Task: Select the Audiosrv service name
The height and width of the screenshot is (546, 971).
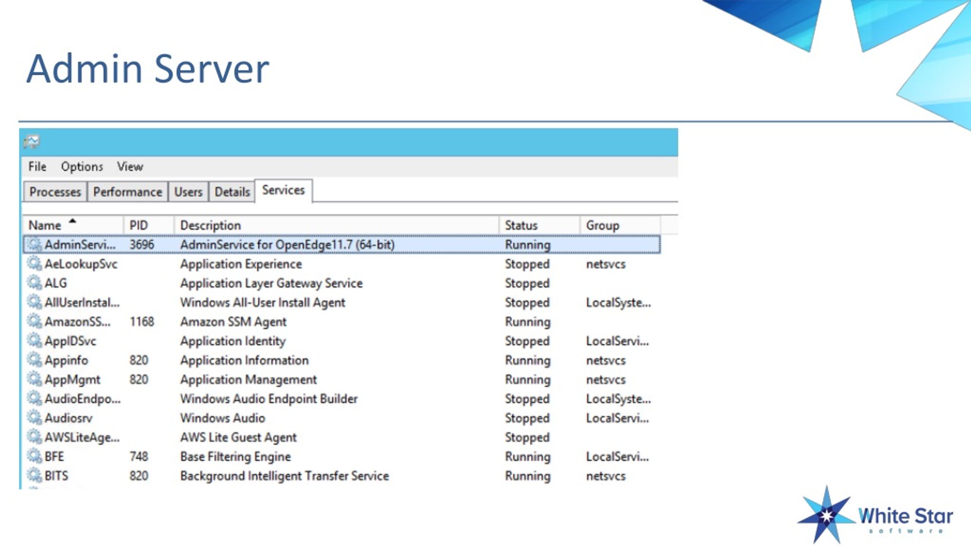Action: coord(69,418)
